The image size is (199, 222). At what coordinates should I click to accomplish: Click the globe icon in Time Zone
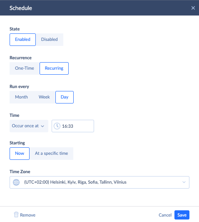[x=16, y=182]
